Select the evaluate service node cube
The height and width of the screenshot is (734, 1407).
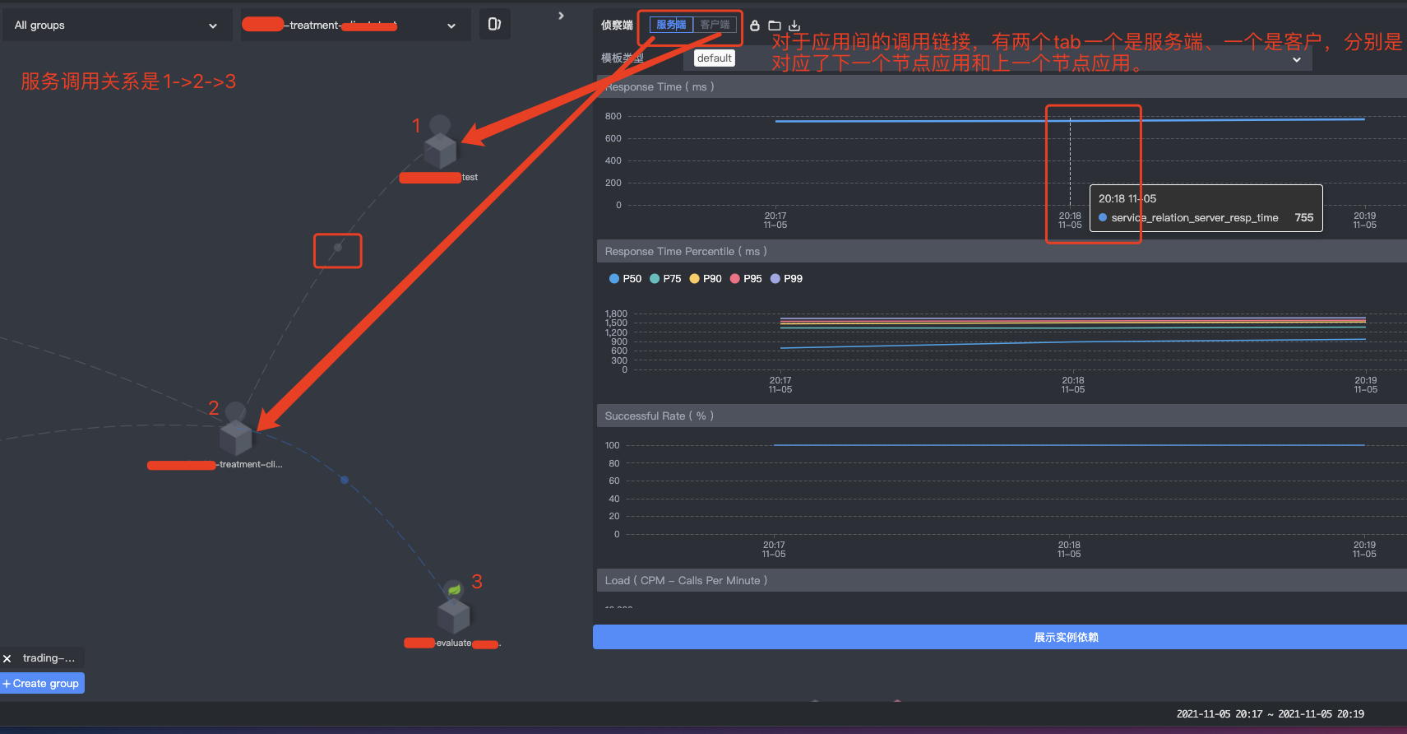point(453,616)
